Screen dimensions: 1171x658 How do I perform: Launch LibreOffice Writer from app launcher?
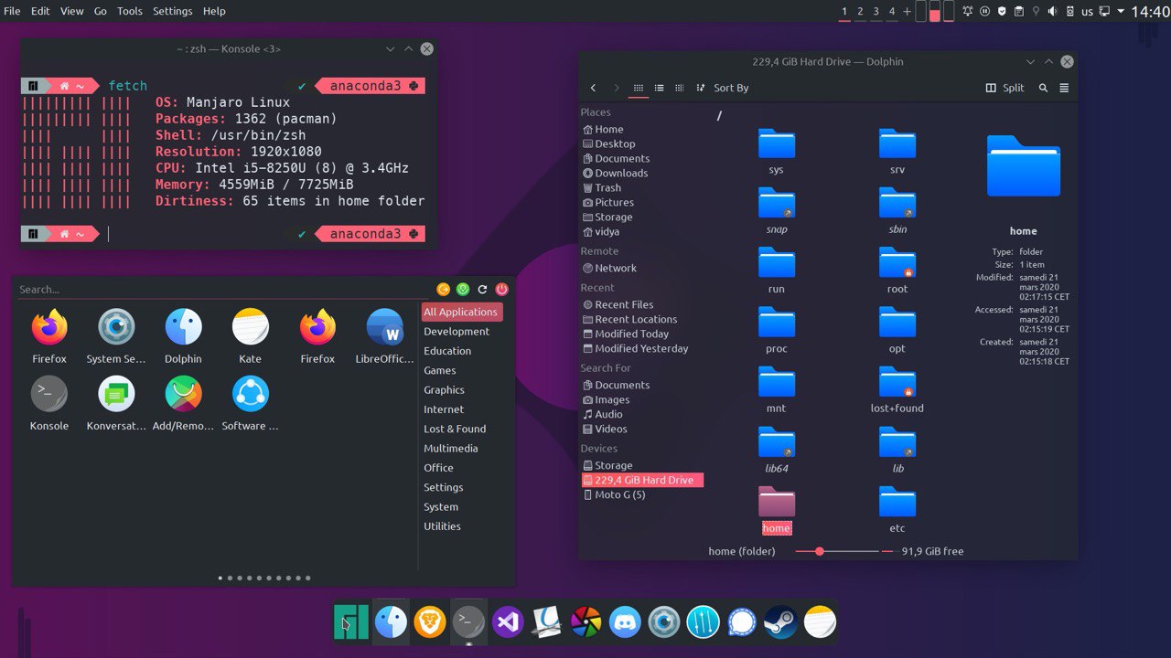[x=384, y=327]
